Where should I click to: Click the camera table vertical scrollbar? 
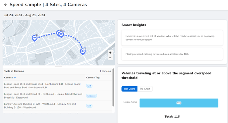point(113,88)
